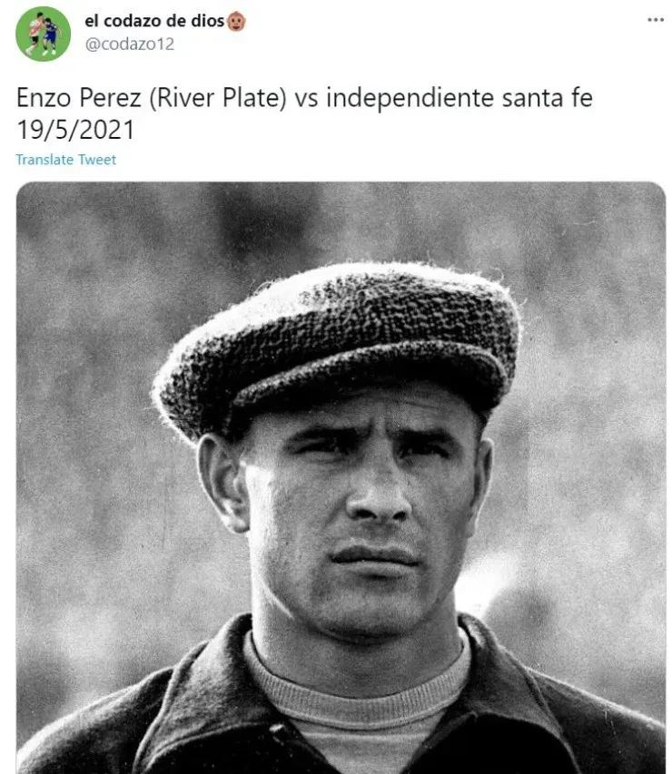This screenshot has width=672, height=774.
Task: Open the attached black-and-white photo
Action: pyautogui.click(x=341, y=478)
